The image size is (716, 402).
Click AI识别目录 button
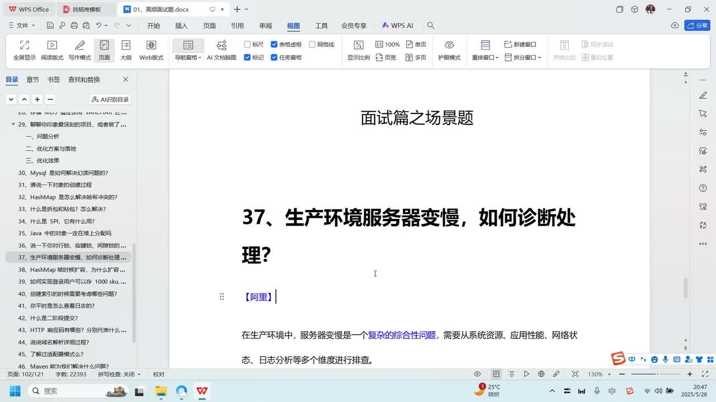110,99
